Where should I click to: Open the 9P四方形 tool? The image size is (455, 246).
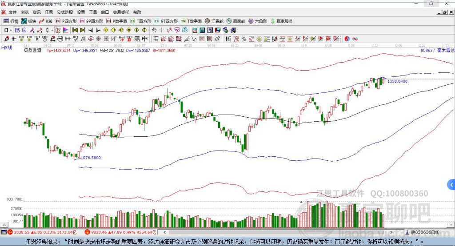[x=92, y=21]
